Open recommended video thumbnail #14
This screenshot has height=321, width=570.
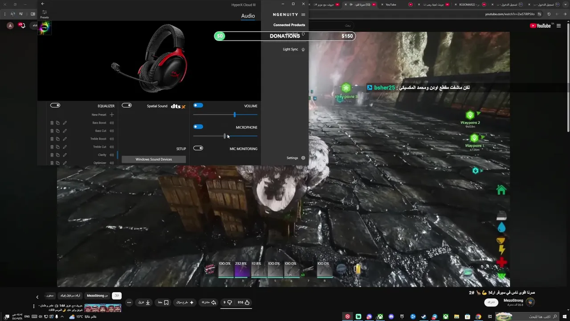(x=102, y=308)
